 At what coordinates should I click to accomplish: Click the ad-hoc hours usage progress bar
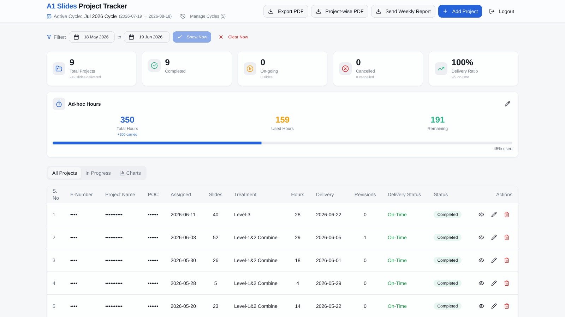[282, 143]
